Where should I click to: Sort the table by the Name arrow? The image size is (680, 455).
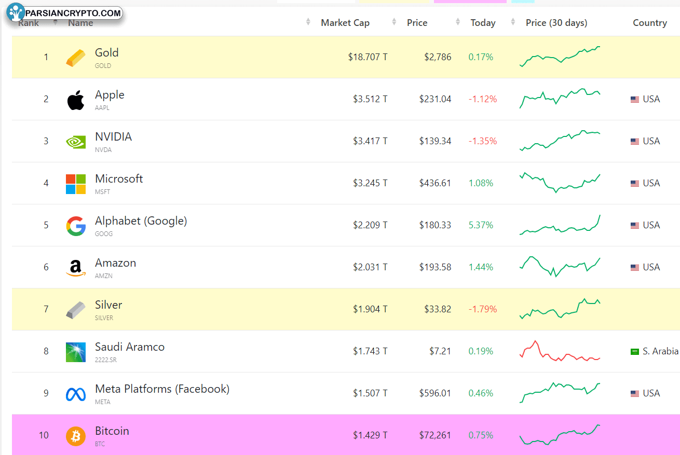pos(56,22)
